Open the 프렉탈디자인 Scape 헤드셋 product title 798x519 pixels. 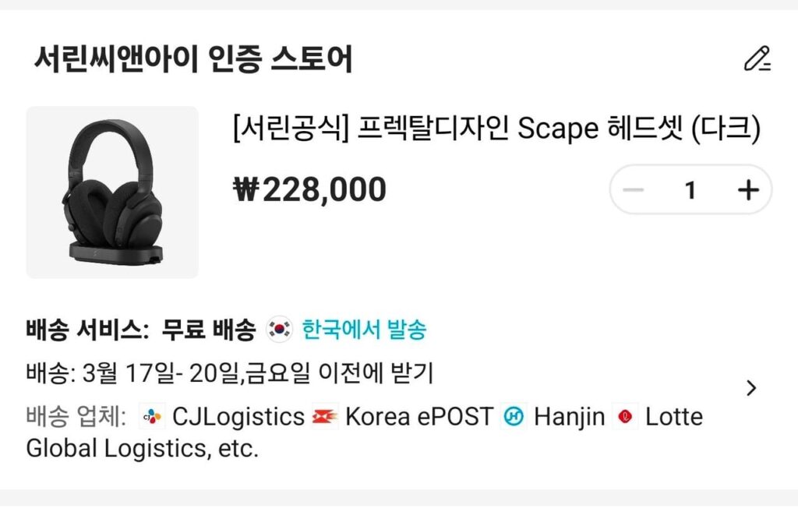pyautogui.click(x=496, y=129)
